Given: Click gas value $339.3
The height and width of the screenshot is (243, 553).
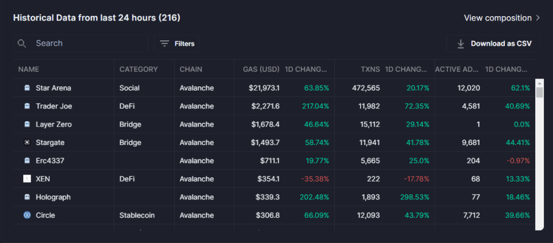Looking at the screenshot, I should pos(268,197).
